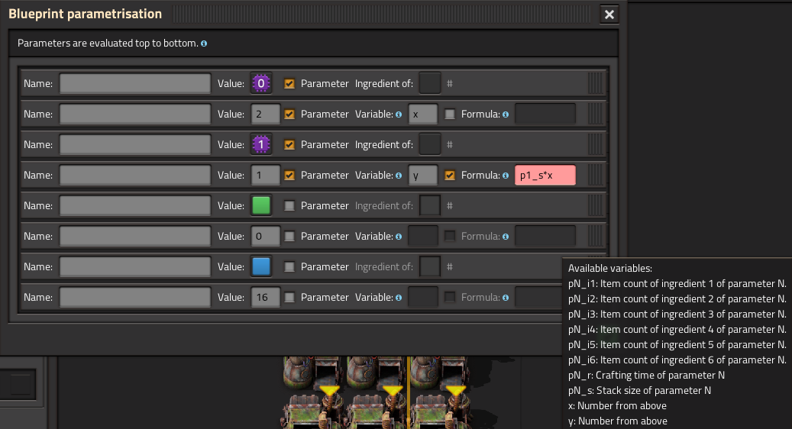Click the purple parameter 0 icon
792x429 pixels.
point(262,83)
